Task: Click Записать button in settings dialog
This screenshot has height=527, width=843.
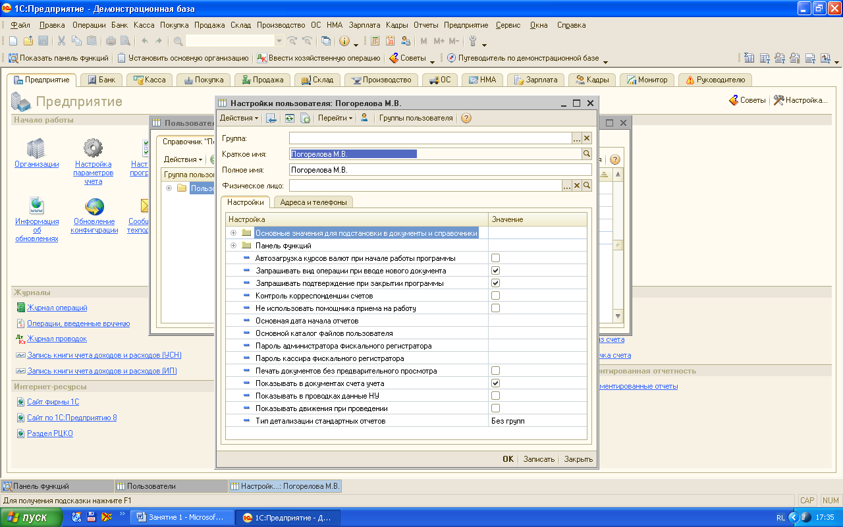Action: click(539, 459)
